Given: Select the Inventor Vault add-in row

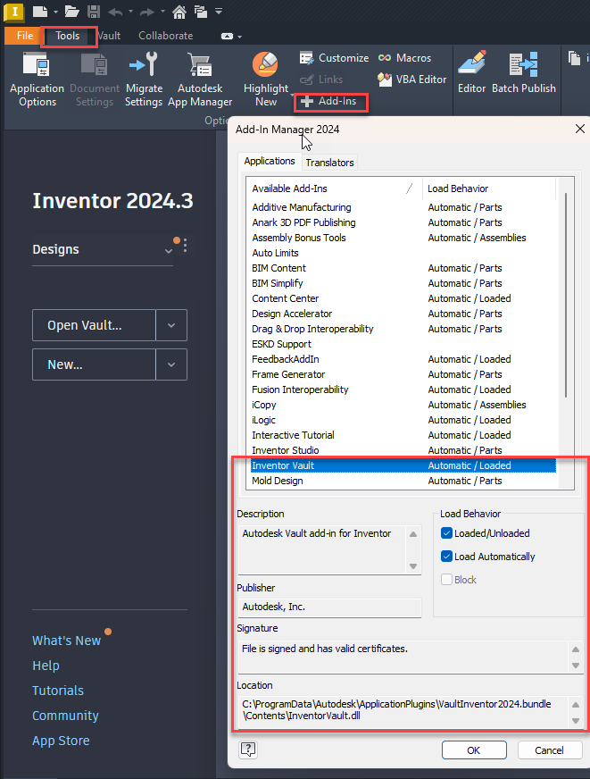Looking at the screenshot, I should 403,465.
